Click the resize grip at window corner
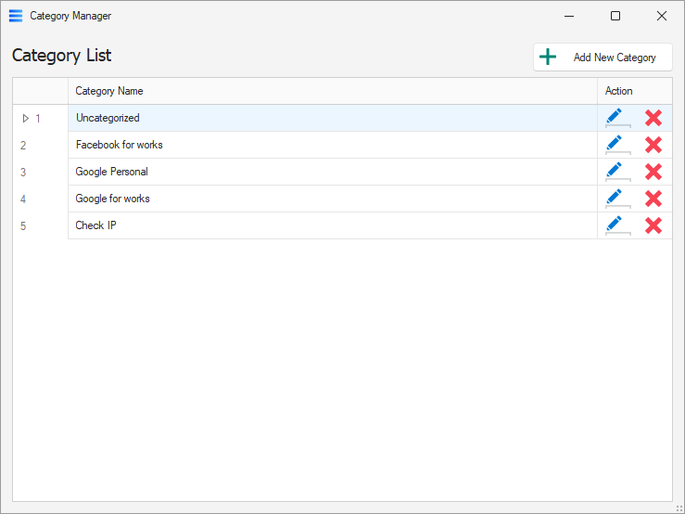The image size is (685, 514). (x=679, y=508)
